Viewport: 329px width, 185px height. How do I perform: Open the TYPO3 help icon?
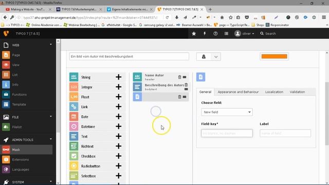coord(215,33)
